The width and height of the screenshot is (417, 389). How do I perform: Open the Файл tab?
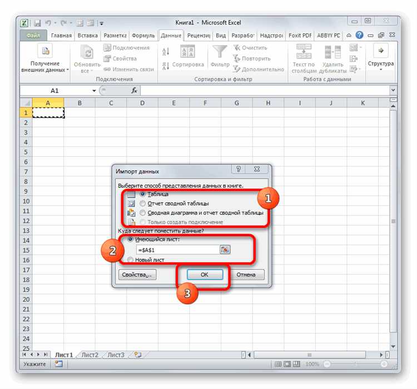33,36
